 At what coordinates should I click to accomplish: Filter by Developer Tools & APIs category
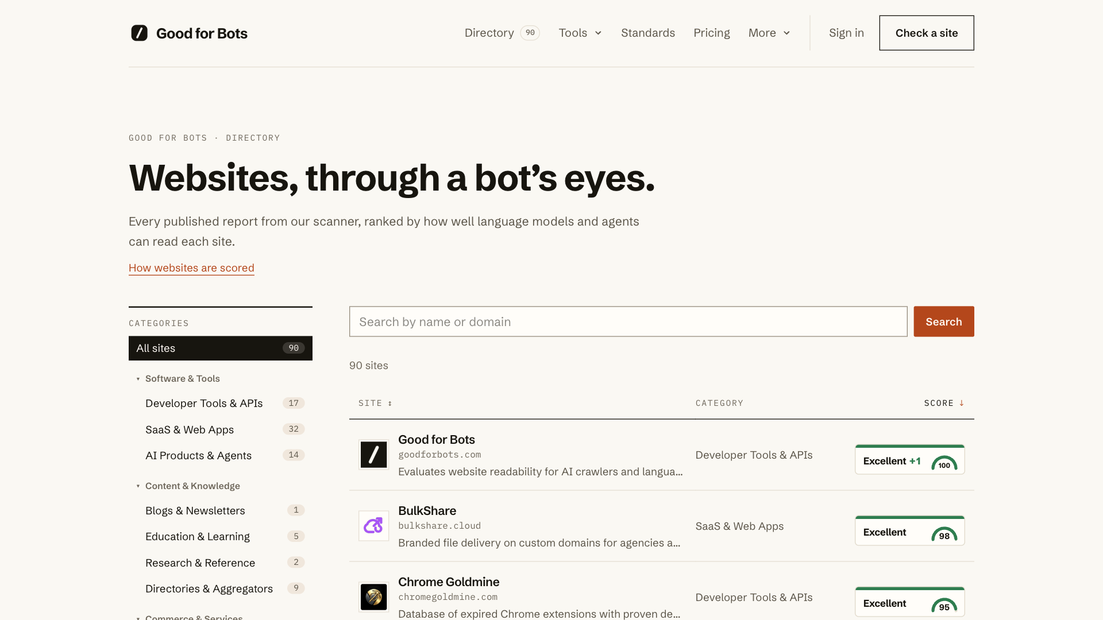point(221,403)
